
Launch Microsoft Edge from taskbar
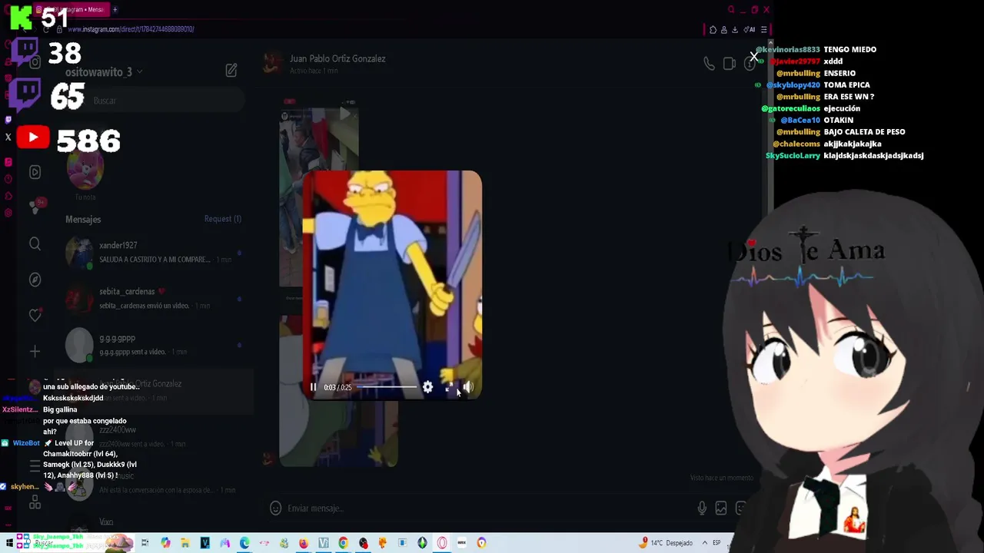(244, 543)
